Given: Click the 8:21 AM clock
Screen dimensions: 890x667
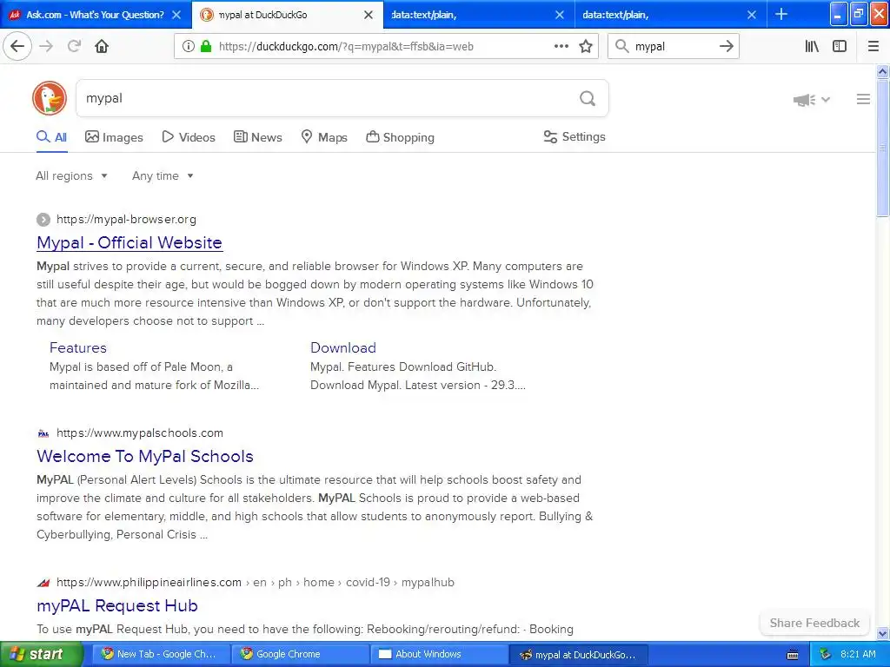Looking at the screenshot, I should [858, 655].
